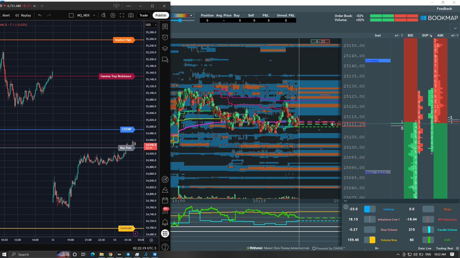Screen dimensions: 460x258
Task: Open the mountain ideas icon in TradingView sidebar
Action: coord(165,190)
